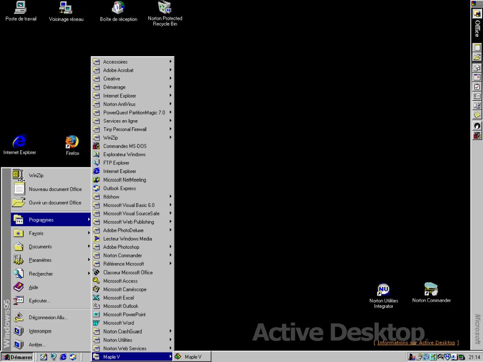
Task: Click the calendar appointment icon in Office bar
Action: tap(477, 77)
